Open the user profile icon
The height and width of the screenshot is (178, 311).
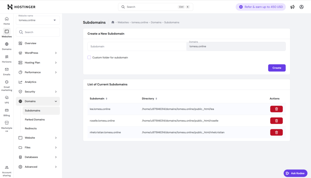(x=301, y=7)
